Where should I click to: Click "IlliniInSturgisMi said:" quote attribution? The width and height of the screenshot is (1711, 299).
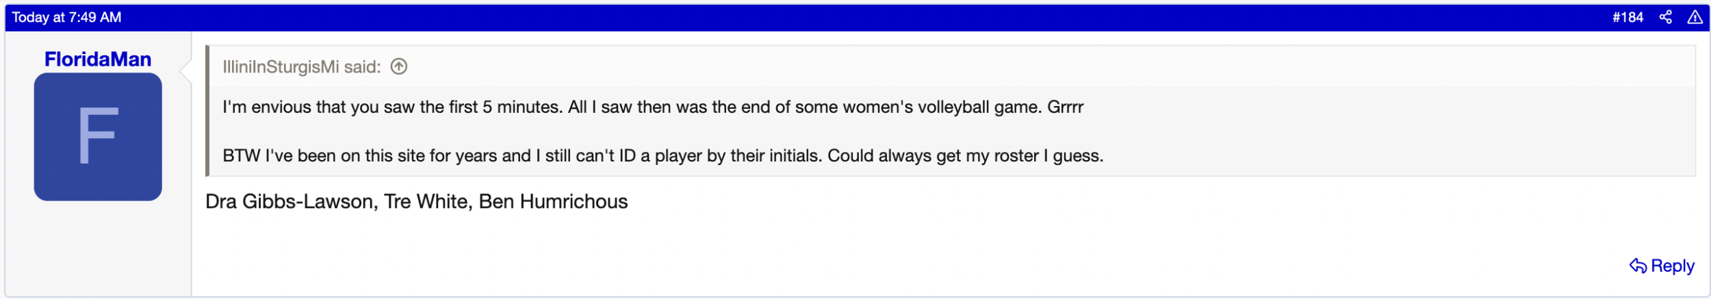(301, 66)
